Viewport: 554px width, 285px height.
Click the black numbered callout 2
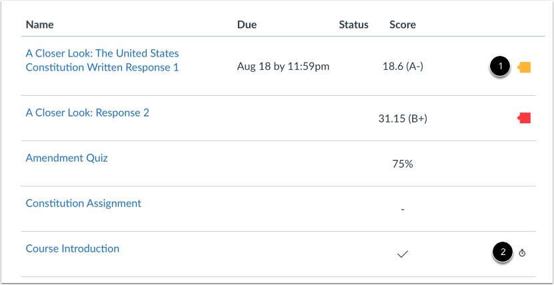503,252
